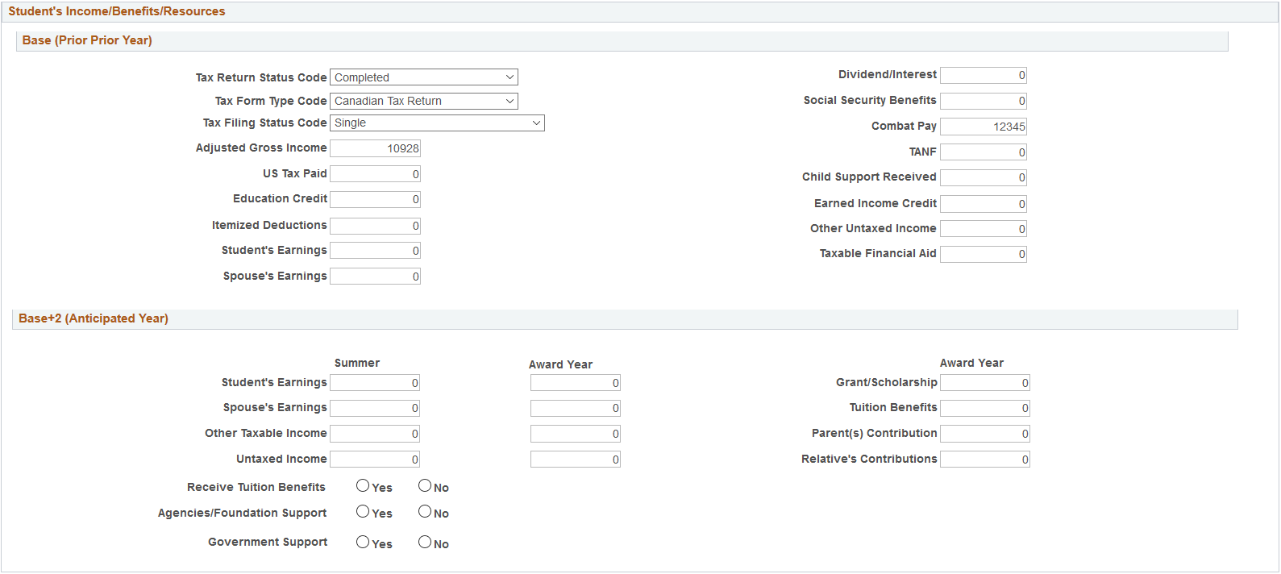Select No for Receive Tuition Benefits
1281x574 pixels.
point(425,486)
